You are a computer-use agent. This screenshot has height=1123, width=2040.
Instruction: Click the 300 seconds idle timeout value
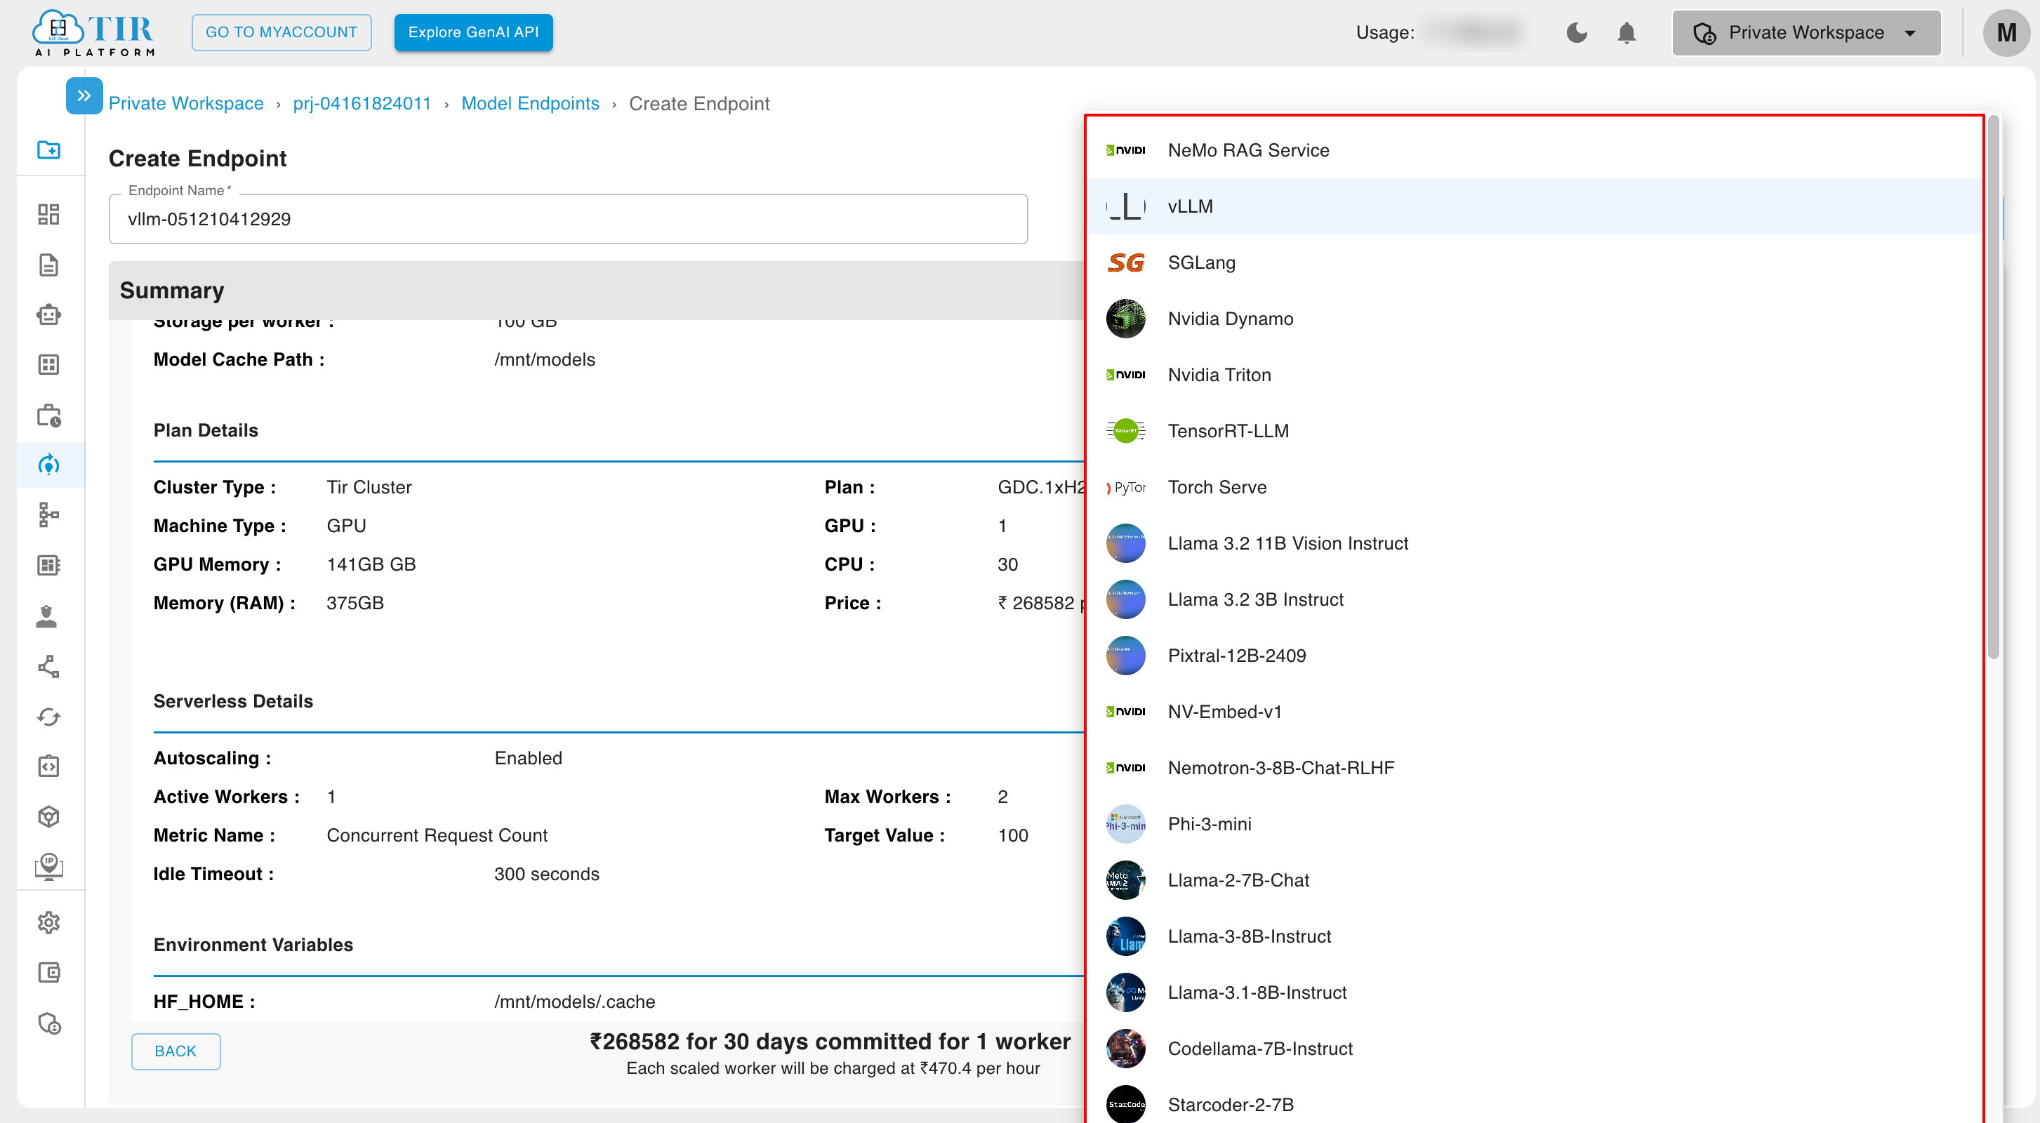(548, 875)
